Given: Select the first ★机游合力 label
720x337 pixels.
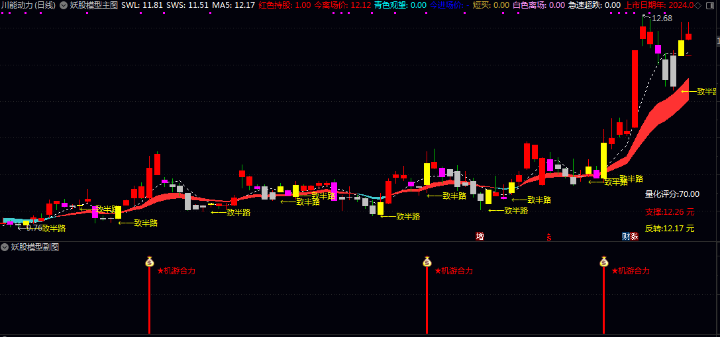Looking at the screenshot, I should point(176,271).
